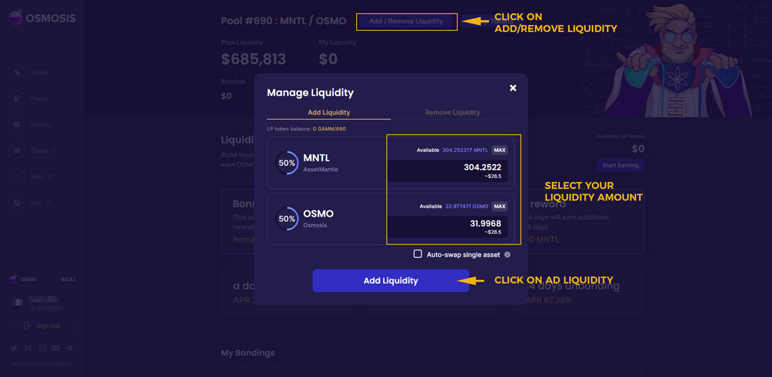
Task: Close the Manage Liquidity dialog
Action: [x=513, y=88]
